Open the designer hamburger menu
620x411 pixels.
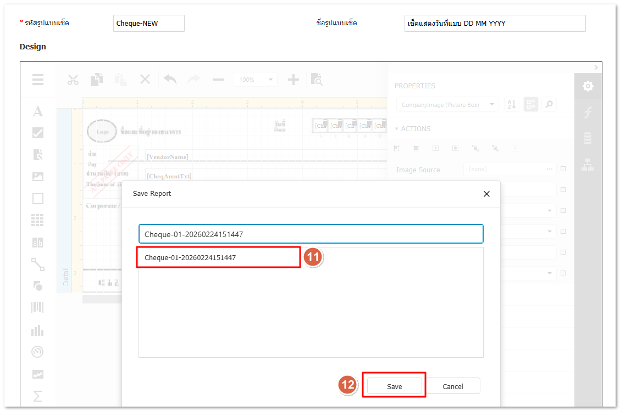tap(37, 80)
